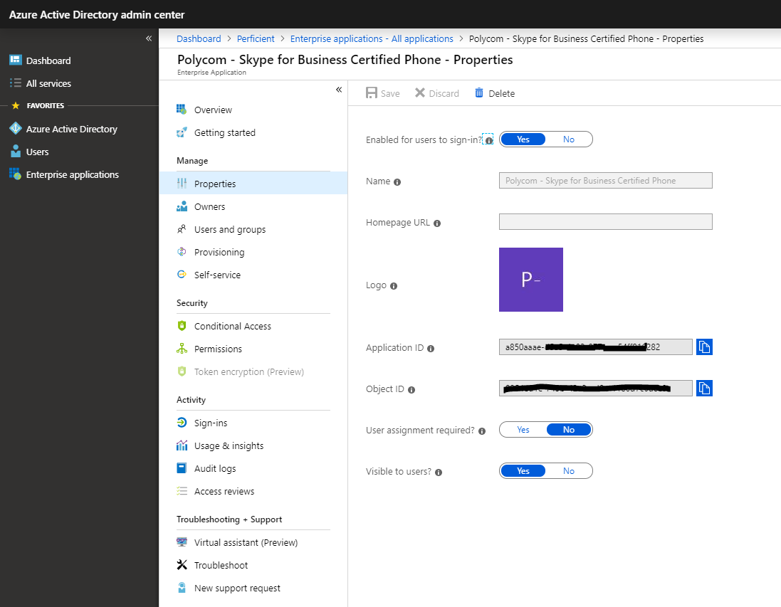Image resolution: width=781 pixels, height=607 pixels.
Task: Click the All services list icon
Action: pyautogui.click(x=16, y=83)
